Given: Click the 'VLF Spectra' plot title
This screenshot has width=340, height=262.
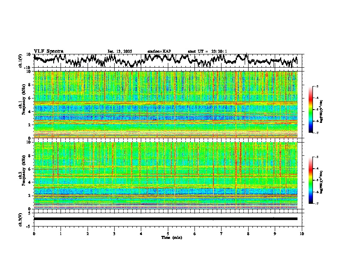Looking at the screenshot, I should click(x=49, y=51).
